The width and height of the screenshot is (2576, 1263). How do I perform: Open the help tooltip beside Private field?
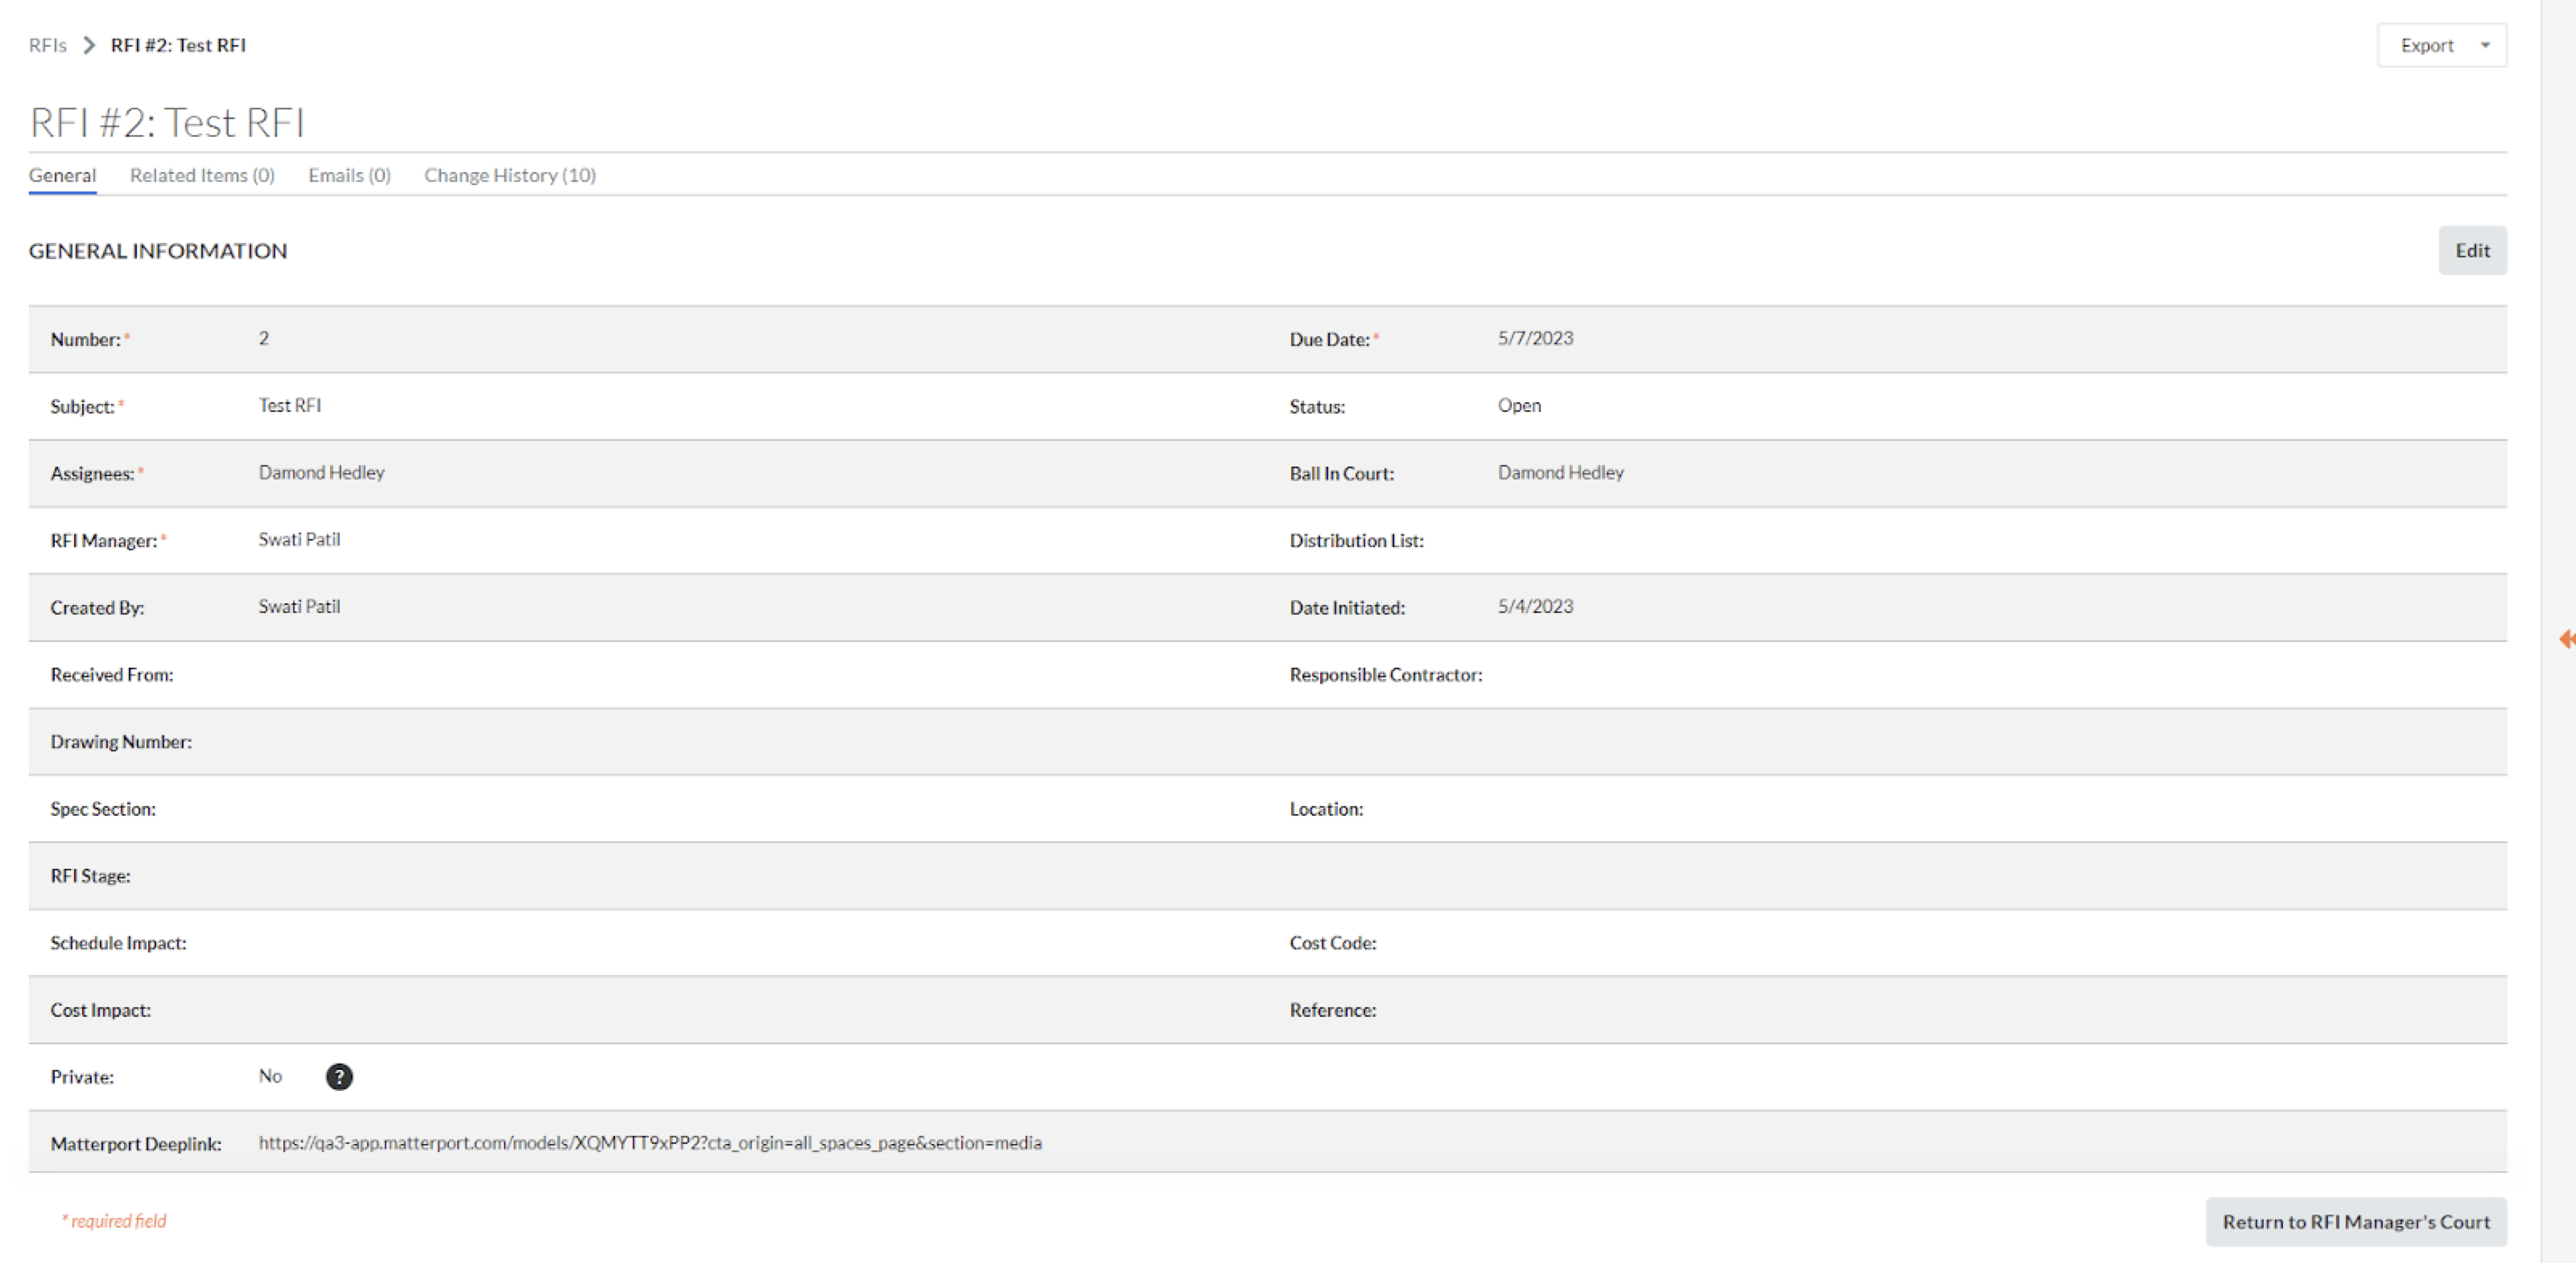click(340, 1077)
